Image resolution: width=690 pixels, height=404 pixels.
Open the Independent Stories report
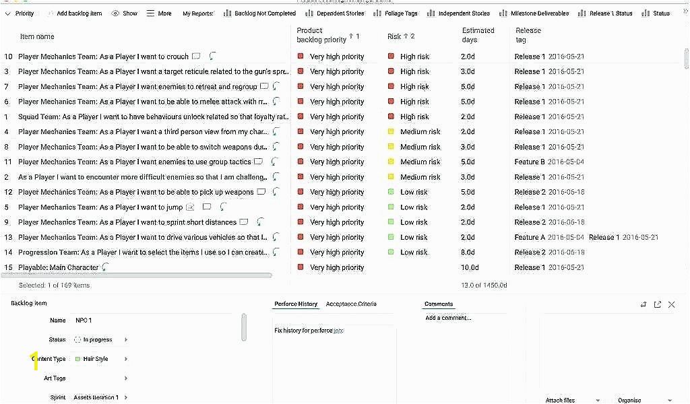[x=458, y=13]
